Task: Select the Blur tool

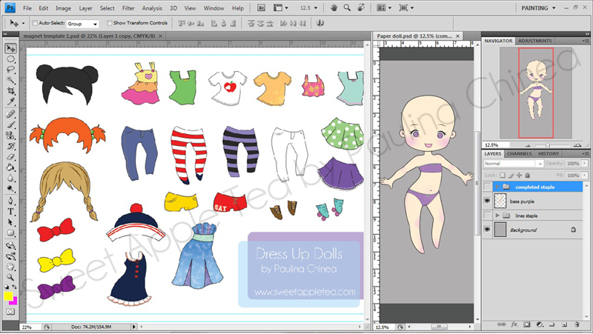Action: [x=10, y=178]
